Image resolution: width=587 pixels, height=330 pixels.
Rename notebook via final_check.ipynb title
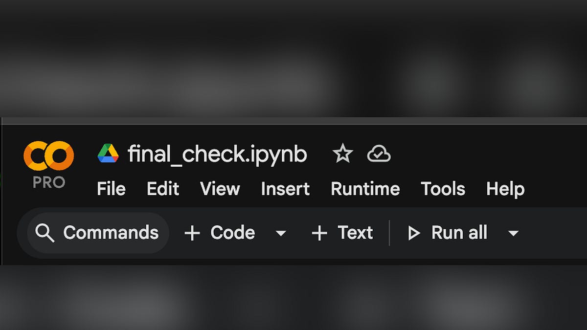217,154
